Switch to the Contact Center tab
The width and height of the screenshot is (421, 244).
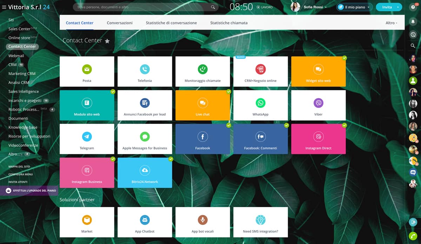tap(80, 23)
